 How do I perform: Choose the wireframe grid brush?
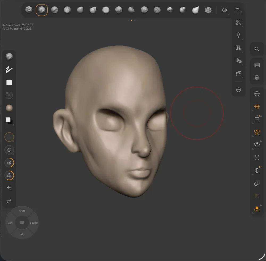pos(93,10)
